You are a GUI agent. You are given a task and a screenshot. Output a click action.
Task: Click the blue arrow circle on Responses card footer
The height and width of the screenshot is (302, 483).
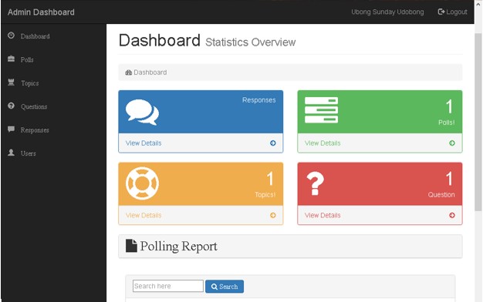[273, 143]
